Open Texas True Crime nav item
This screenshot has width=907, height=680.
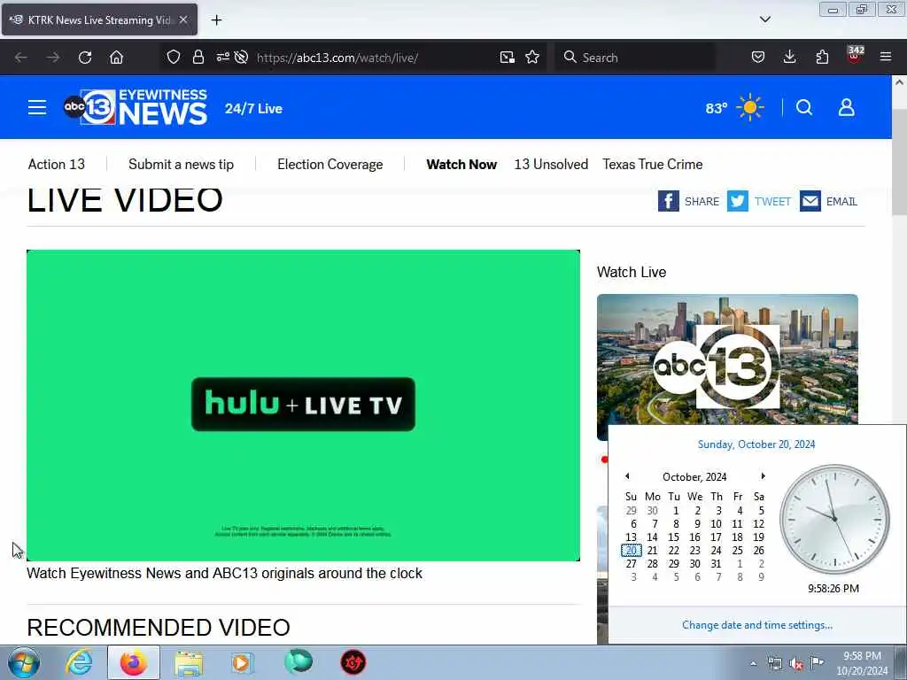pyautogui.click(x=653, y=164)
